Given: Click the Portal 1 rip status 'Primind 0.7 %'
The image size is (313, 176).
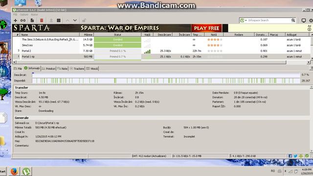Looking at the screenshot, I should [x=117, y=57].
